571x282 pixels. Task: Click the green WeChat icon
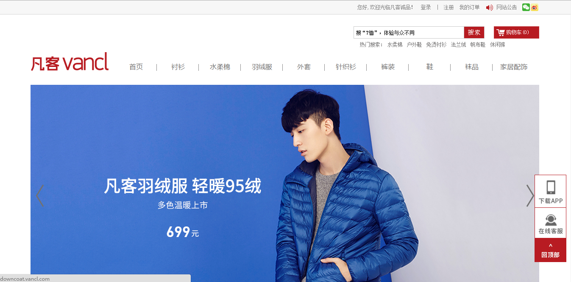(526, 7)
